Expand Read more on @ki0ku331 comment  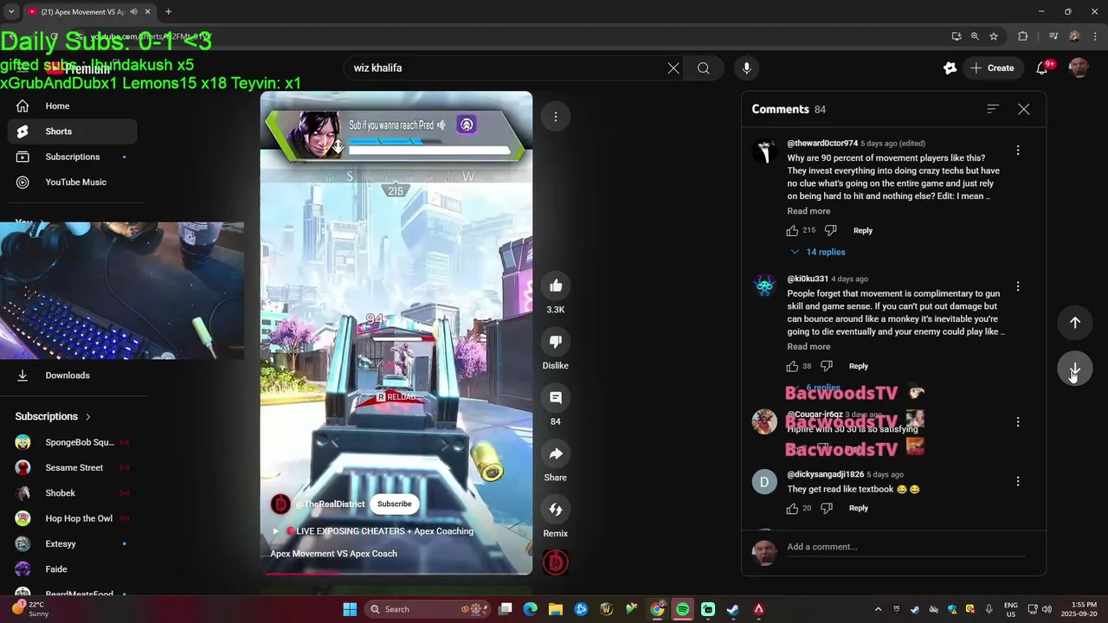[808, 347]
